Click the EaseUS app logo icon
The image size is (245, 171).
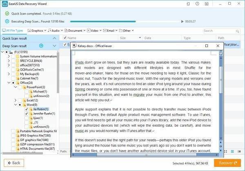pyautogui.click(x=5, y=4)
